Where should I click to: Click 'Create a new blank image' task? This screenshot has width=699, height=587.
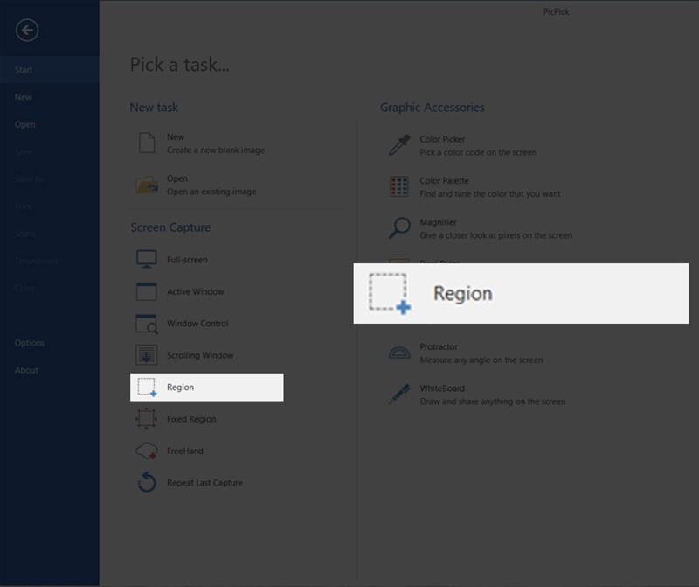pos(215,150)
